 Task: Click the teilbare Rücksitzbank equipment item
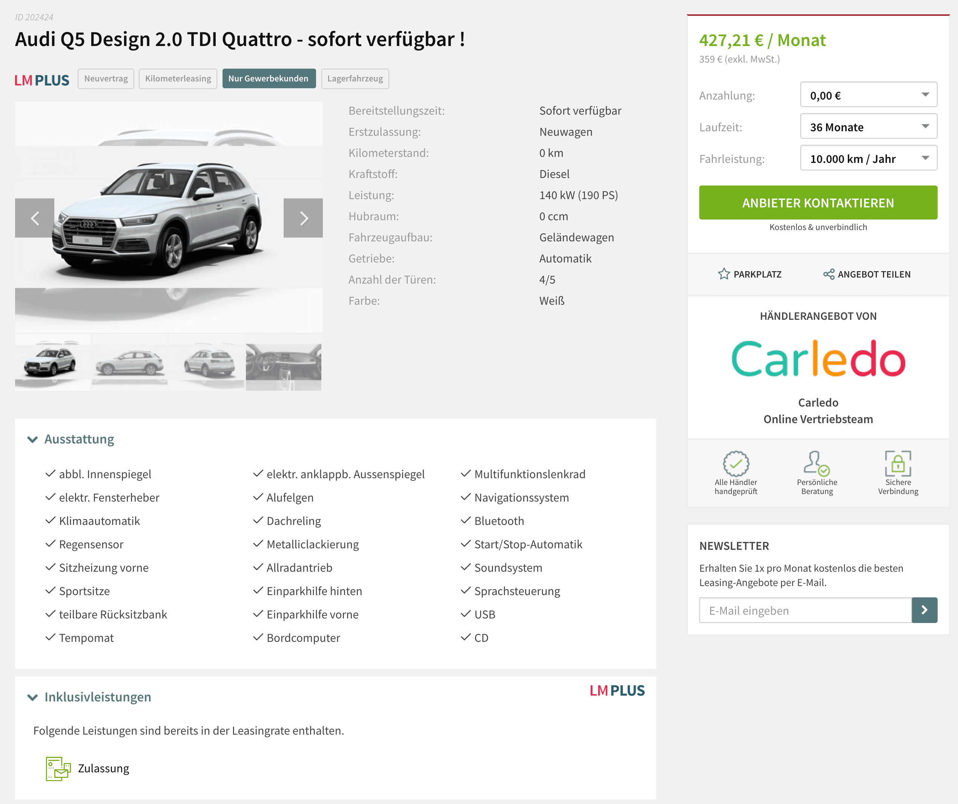(x=113, y=614)
